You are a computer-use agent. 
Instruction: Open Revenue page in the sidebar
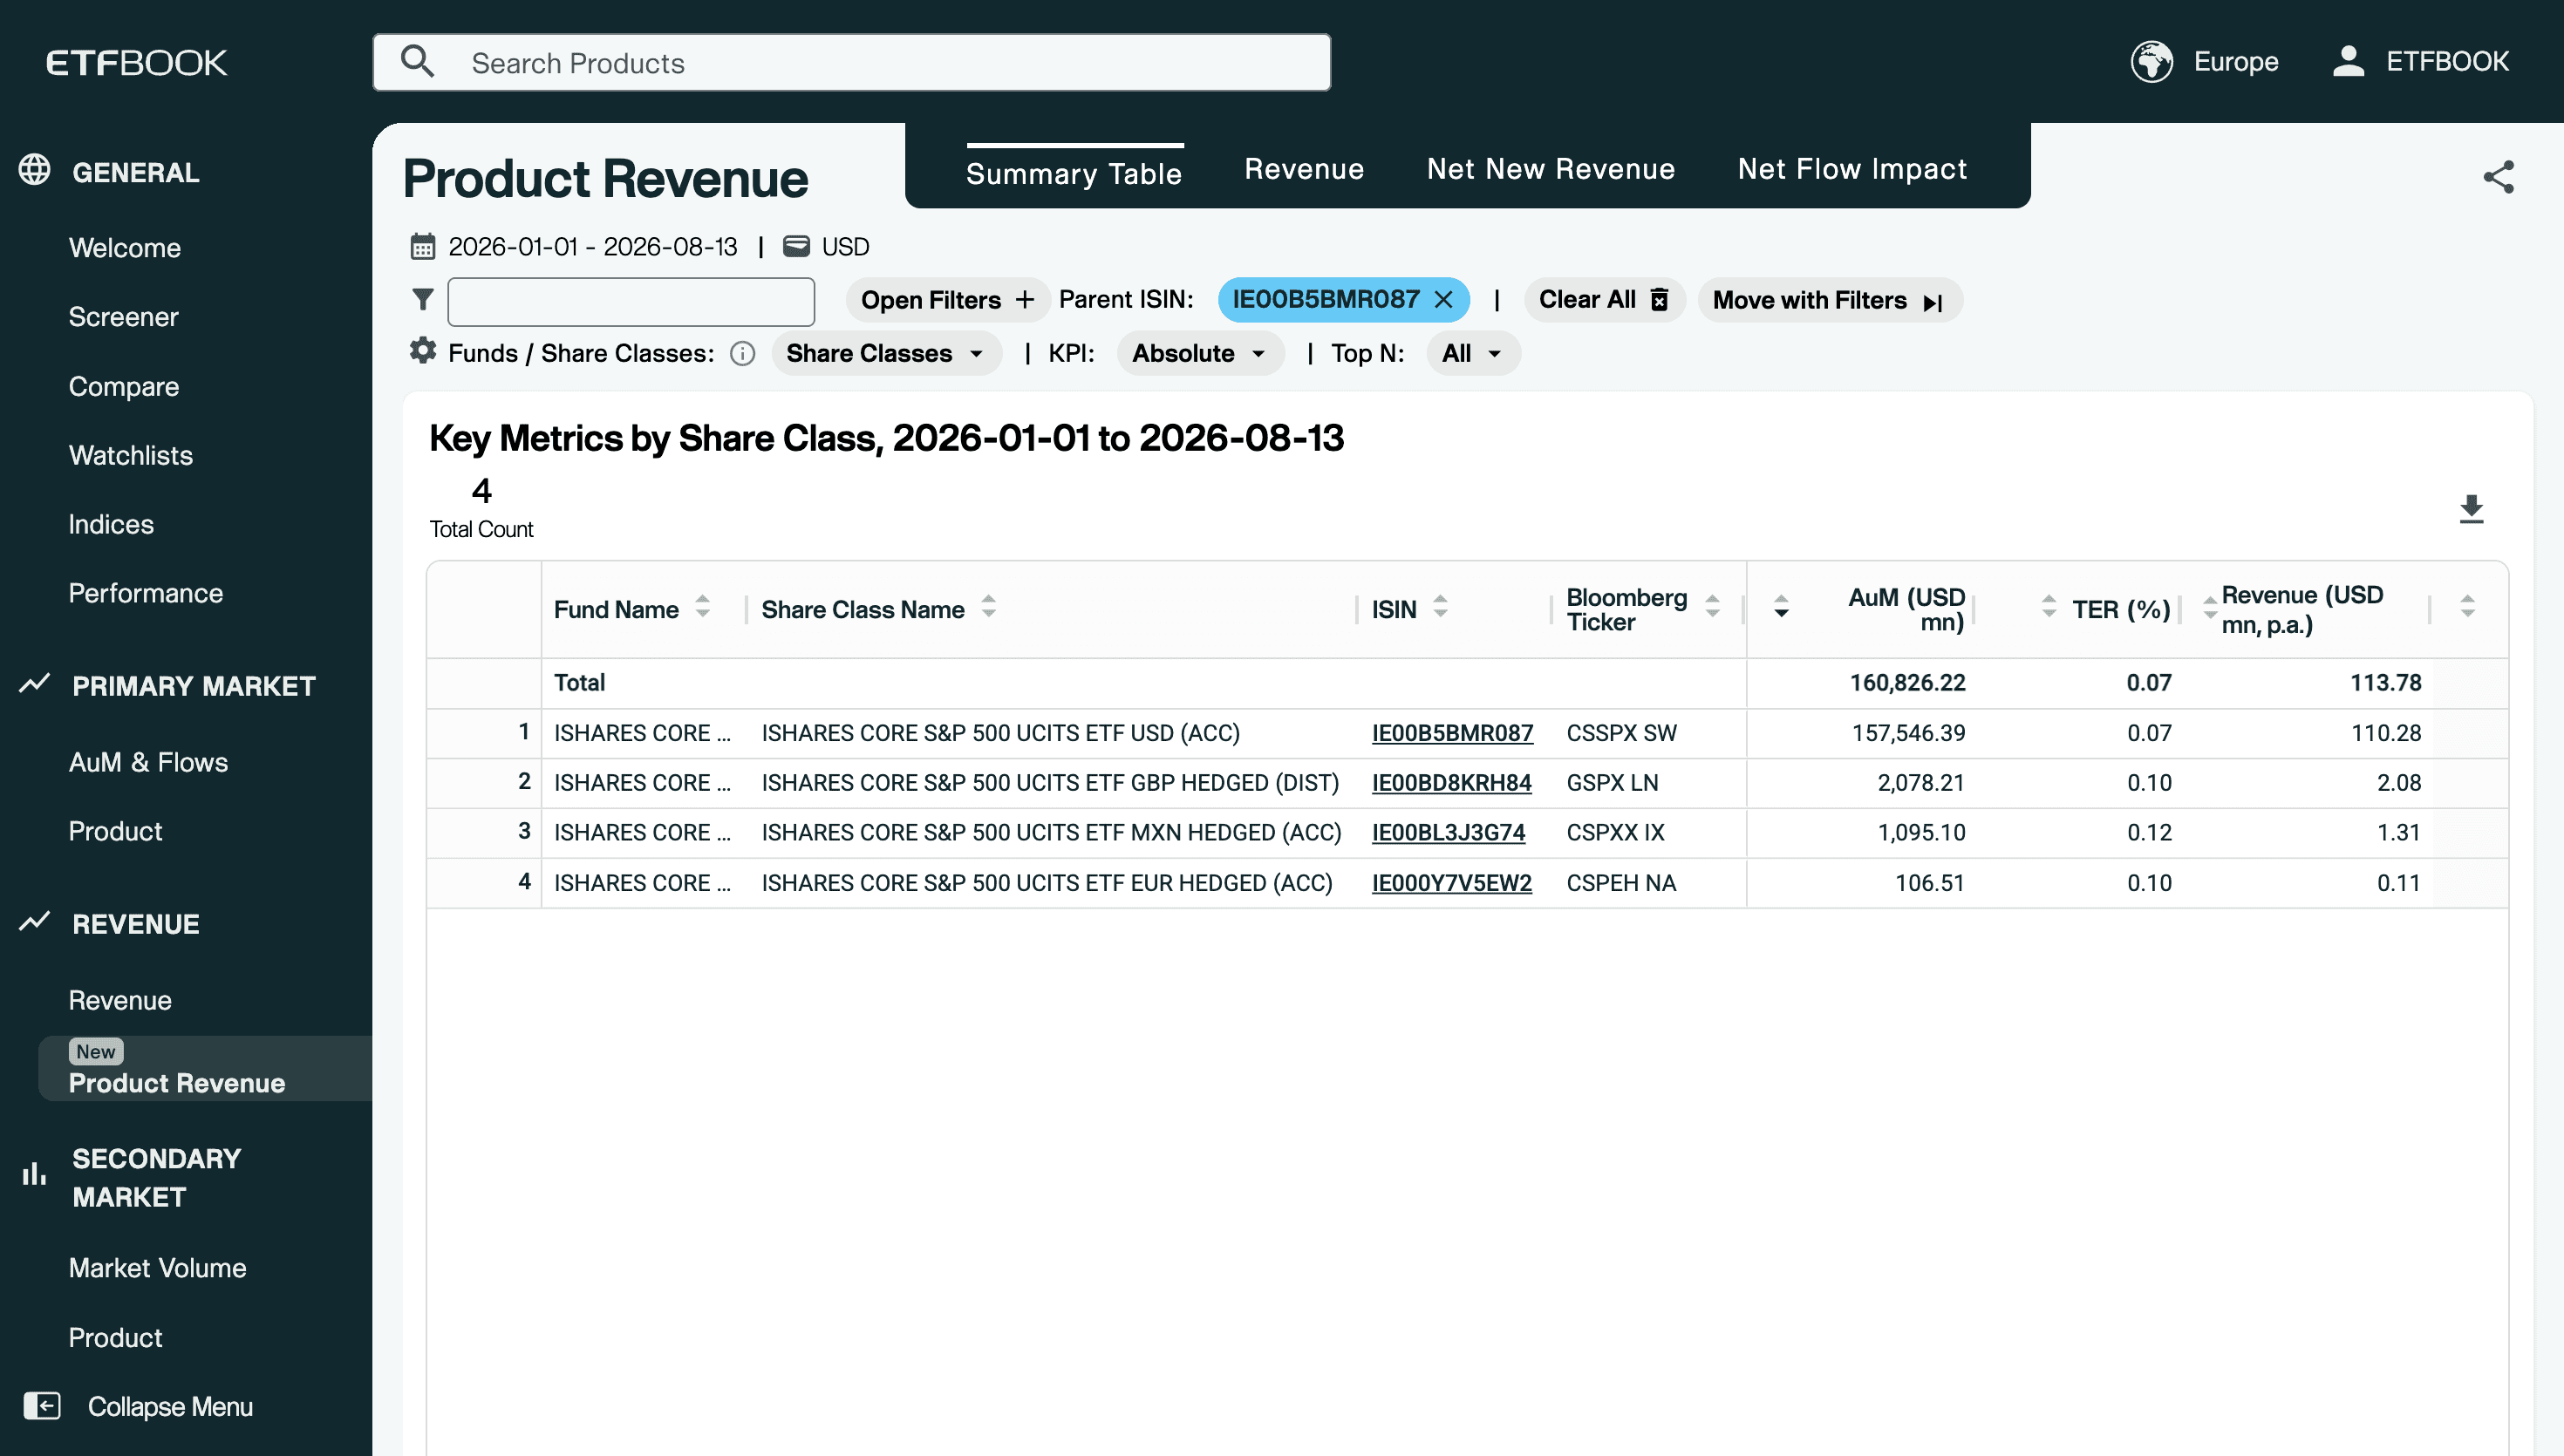point(120,1000)
